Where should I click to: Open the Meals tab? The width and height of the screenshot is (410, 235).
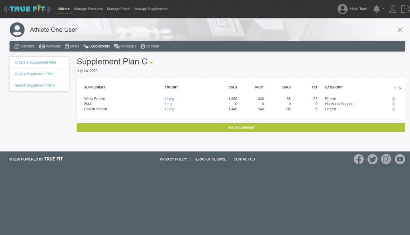pyautogui.click(x=72, y=46)
